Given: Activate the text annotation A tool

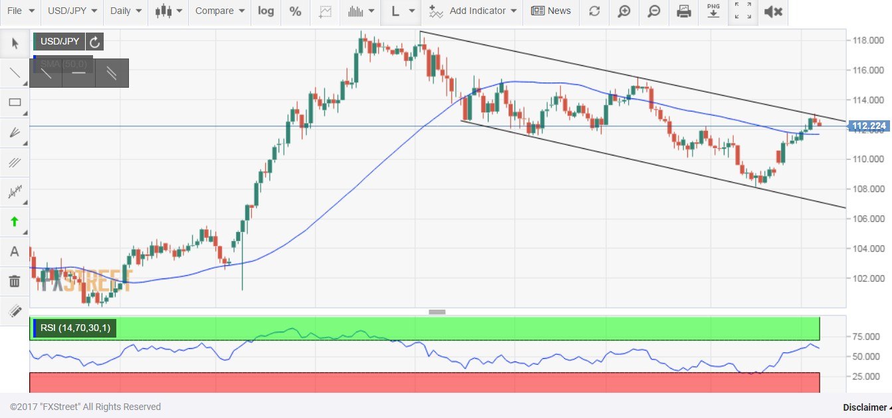Looking at the screenshot, I should point(15,251).
